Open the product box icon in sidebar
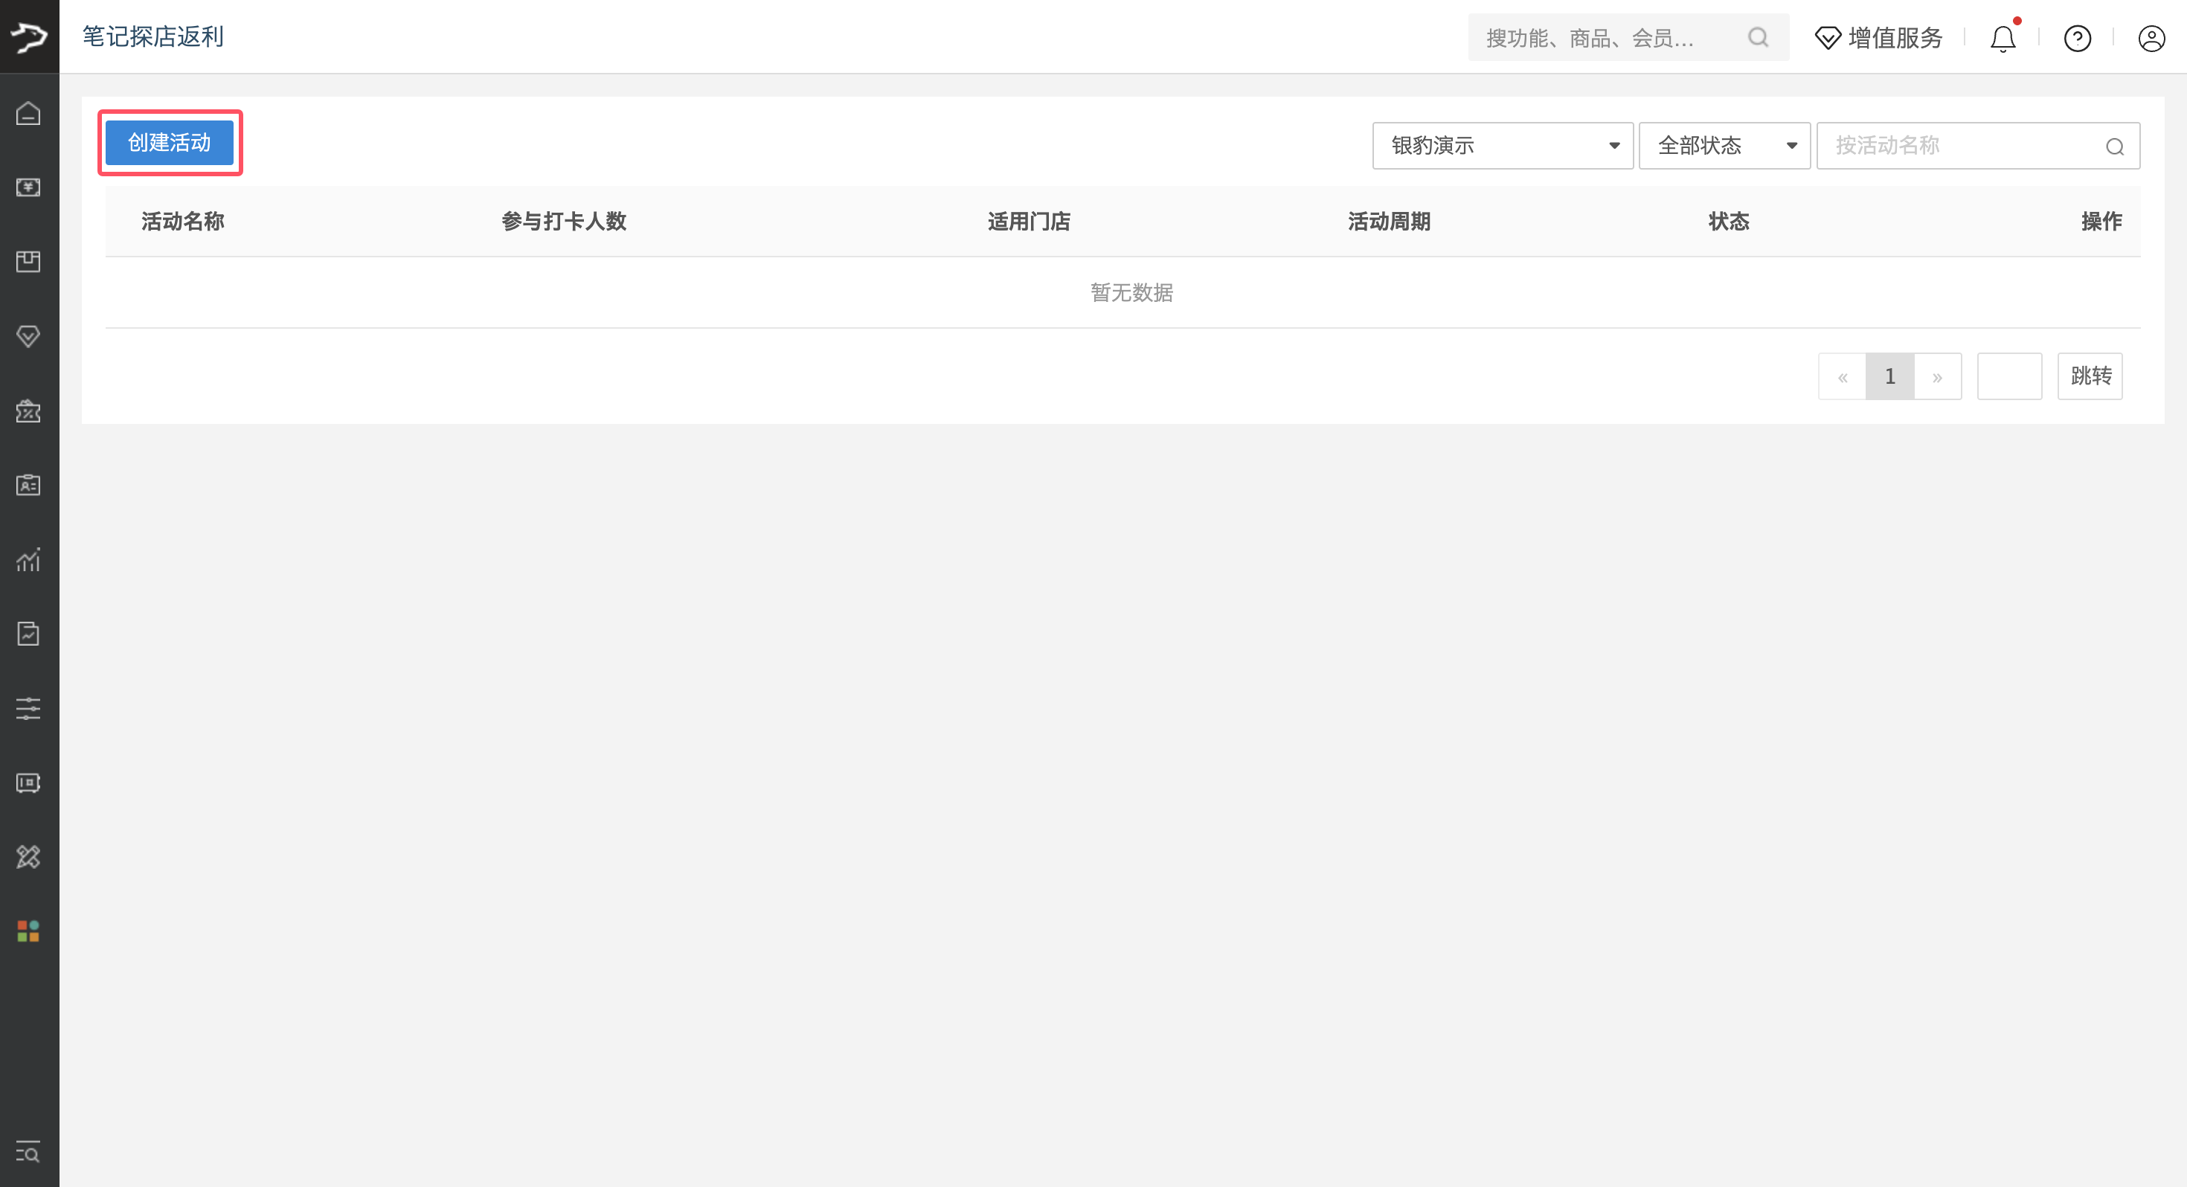2187x1187 pixels. (x=28, y=262)
